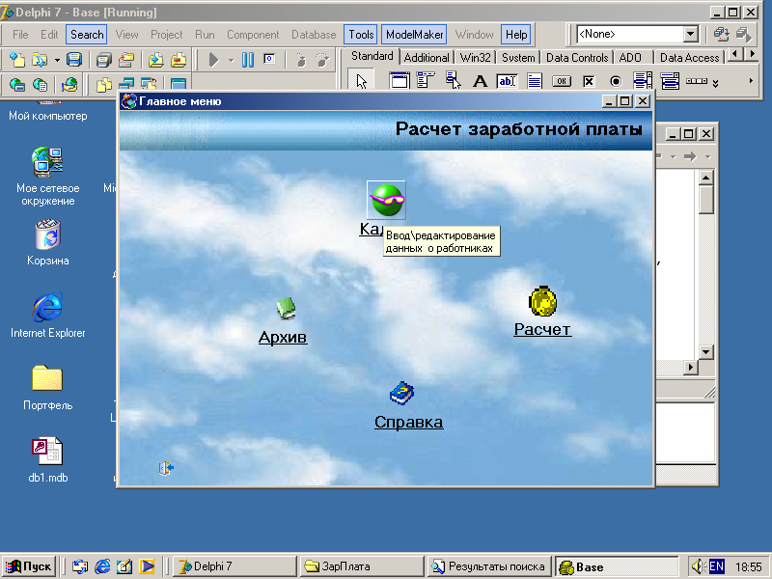Open Internet Explorer desktop icon
Screen dimensions: 772x579
click(47, 316)
